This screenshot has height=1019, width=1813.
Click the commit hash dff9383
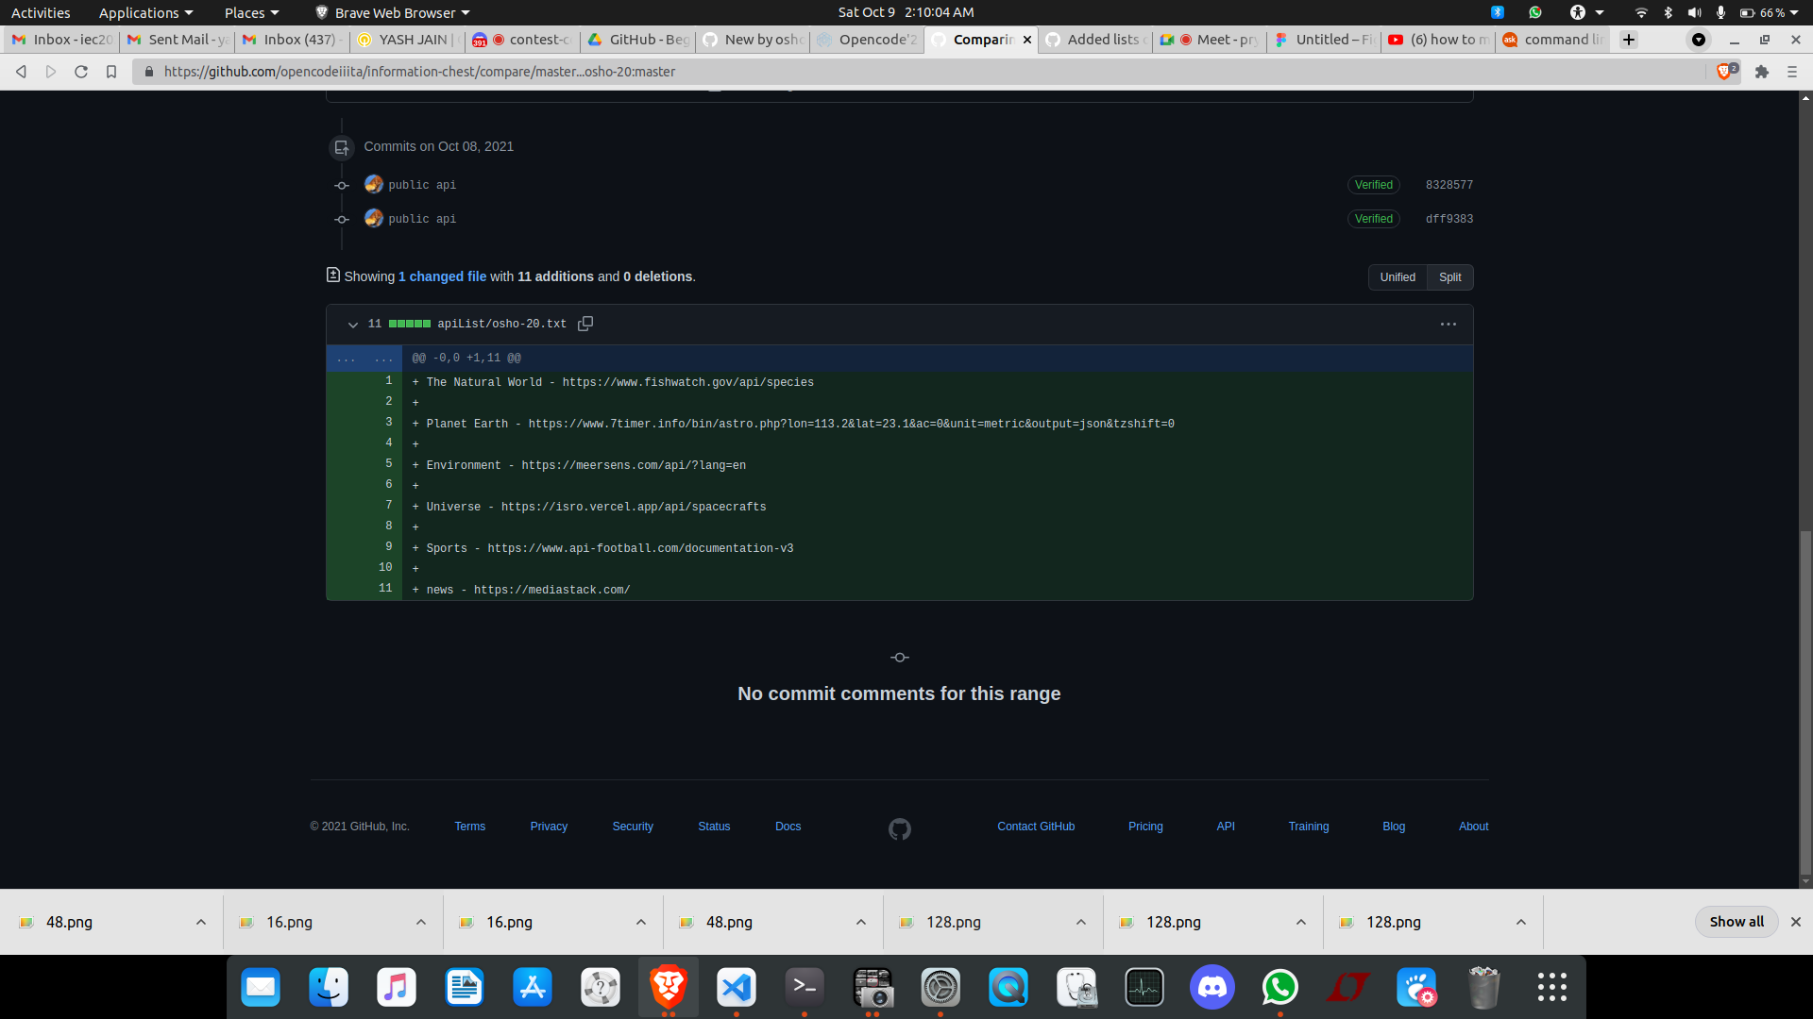pos(1449,219)
